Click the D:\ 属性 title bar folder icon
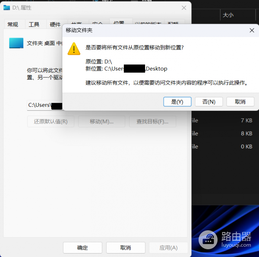 point(6,8)
